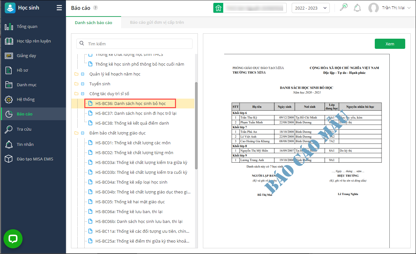Open the Báo cáo help question mark

coord(95,8)
